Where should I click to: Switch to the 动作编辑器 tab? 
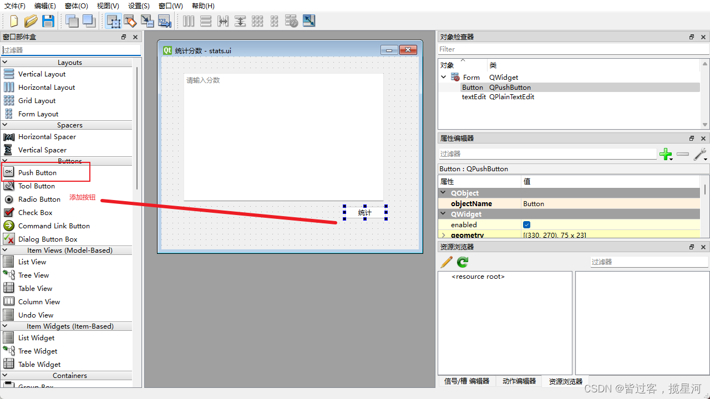(x=519, y=381)
